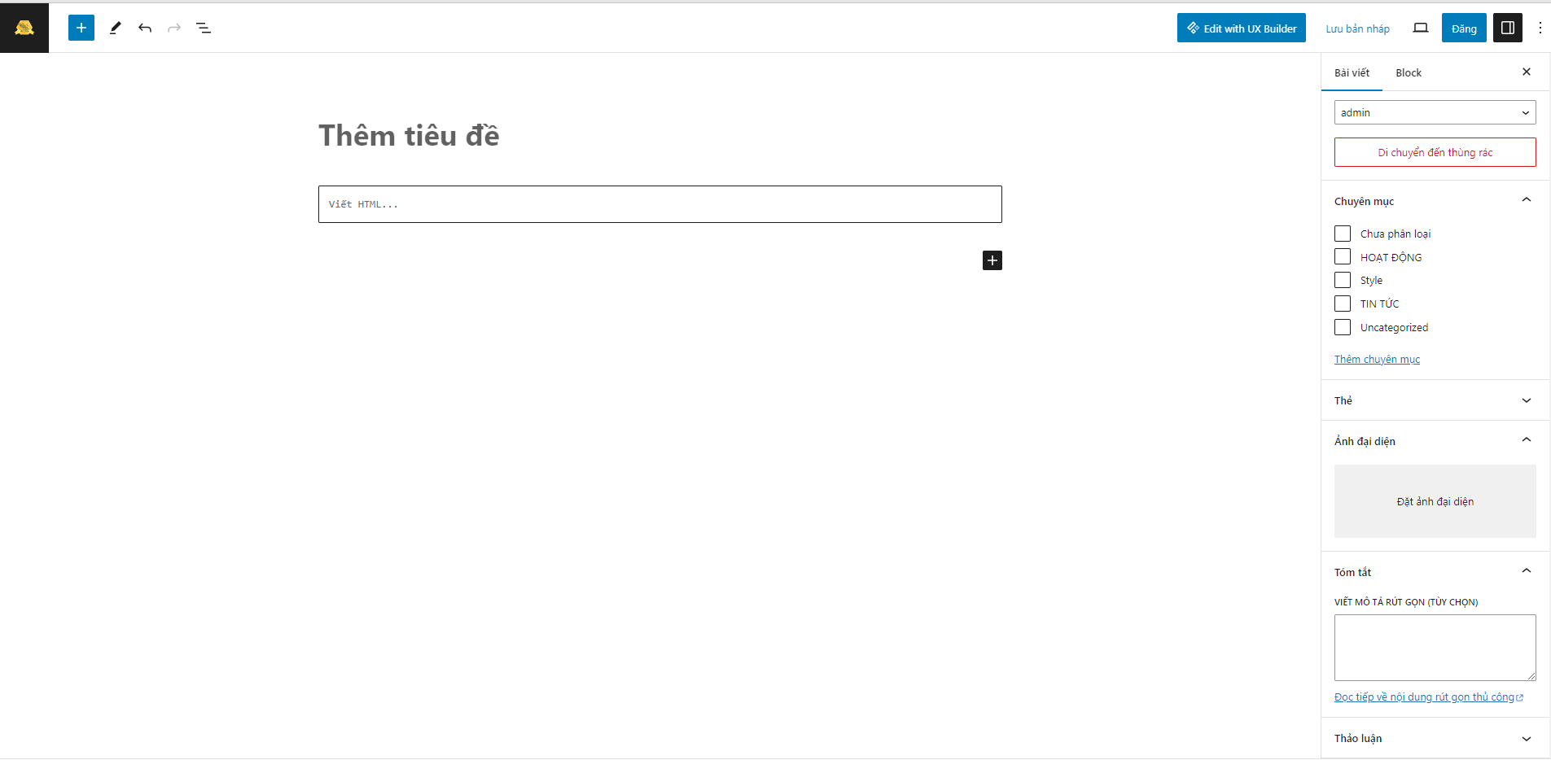
Task: Select the Bài viết tab
Action: pyautogui.click(x=1352, y=72)
